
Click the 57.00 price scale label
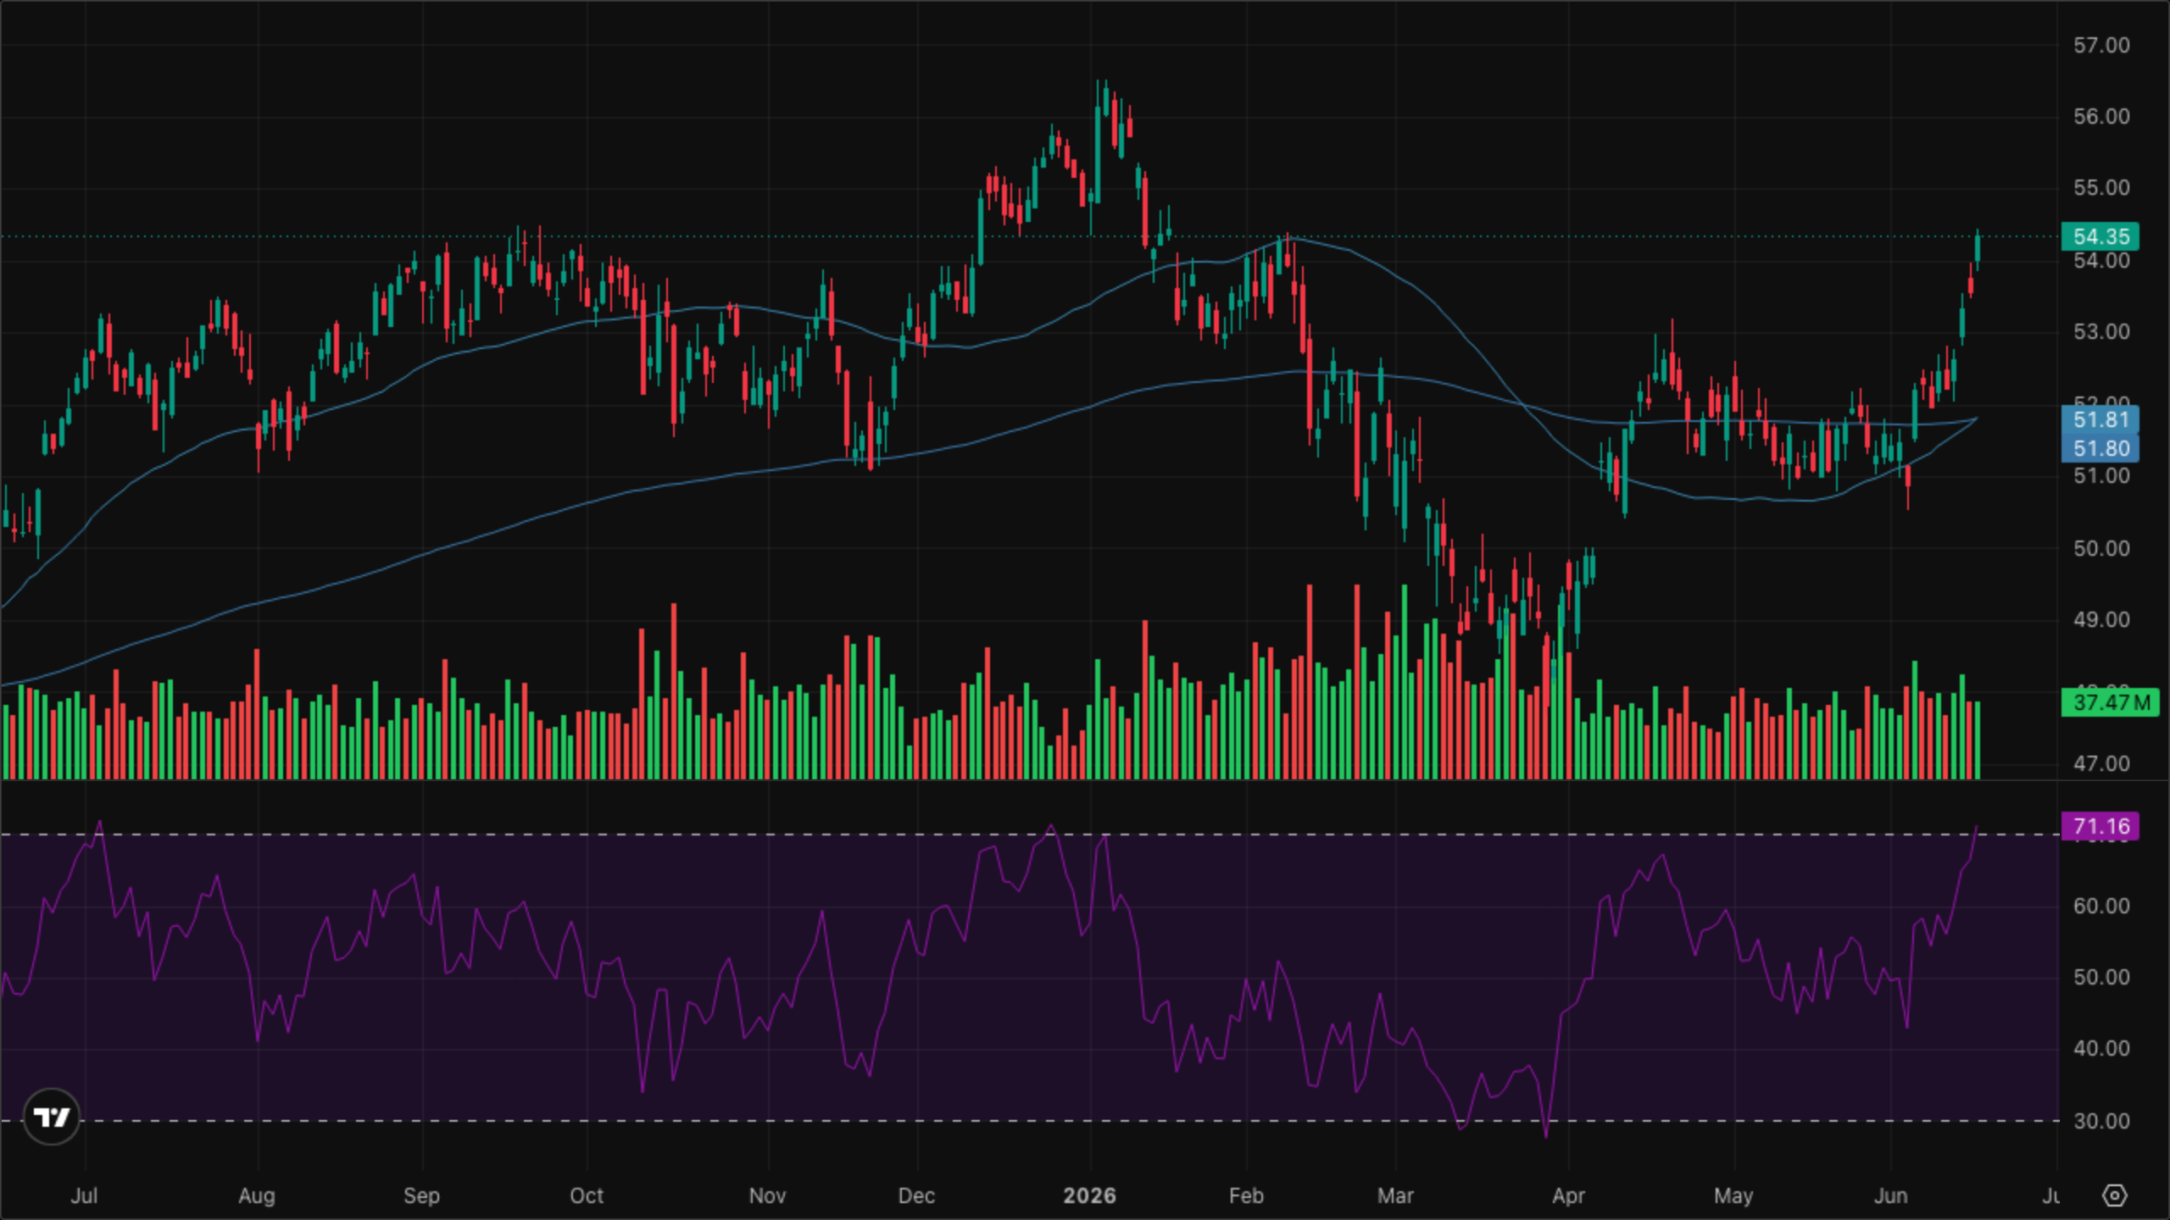(x=2101, y=45)
